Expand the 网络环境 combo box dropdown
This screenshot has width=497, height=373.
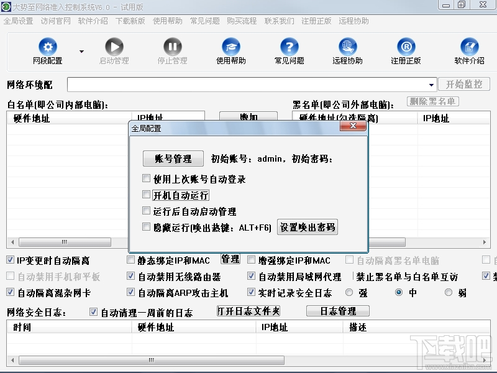coord(431,85)
